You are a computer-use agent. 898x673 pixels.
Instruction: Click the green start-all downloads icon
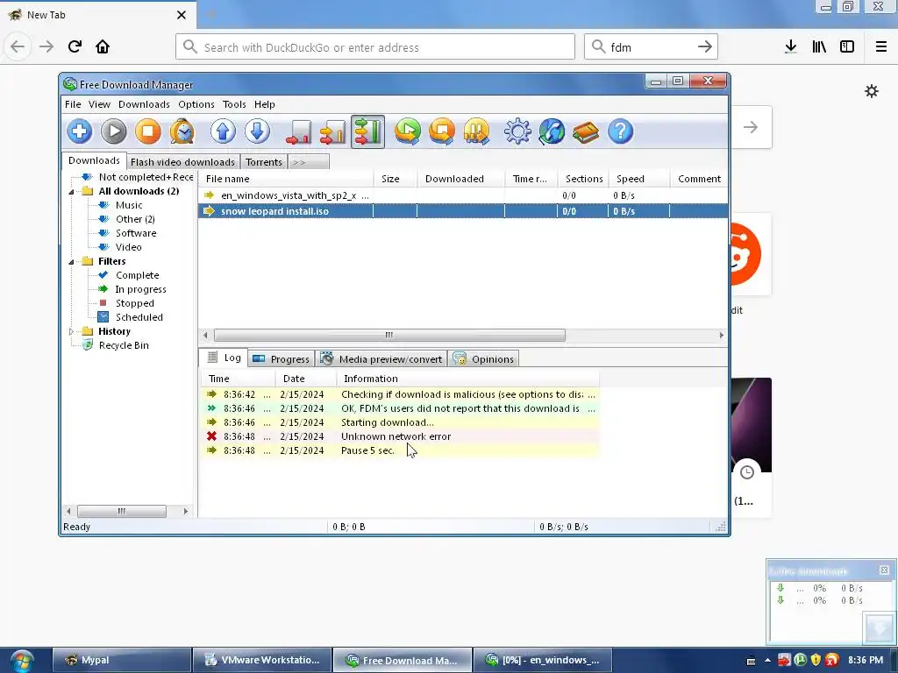[x=408, y=131]
